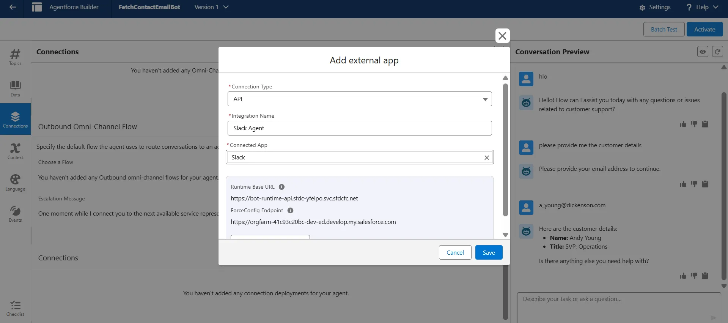Open Settings in the top bar

655,7
